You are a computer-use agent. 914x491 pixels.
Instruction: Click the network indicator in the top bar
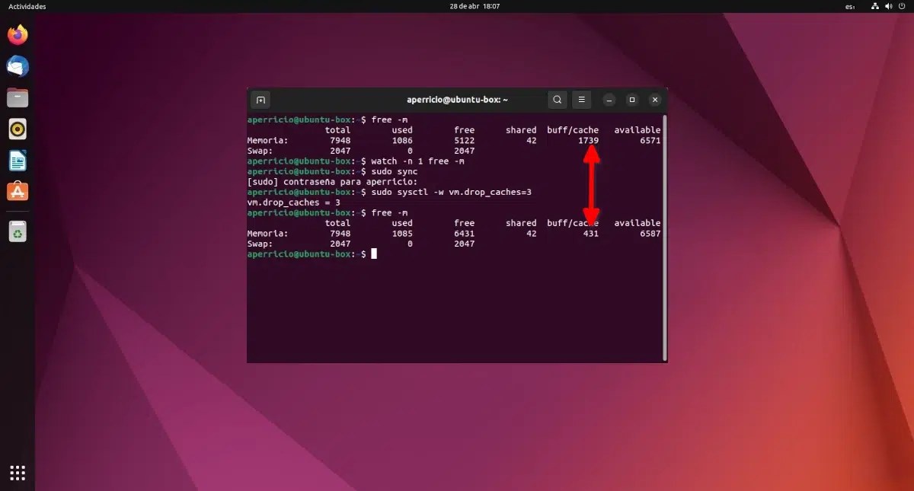click(x=874, y=6)
